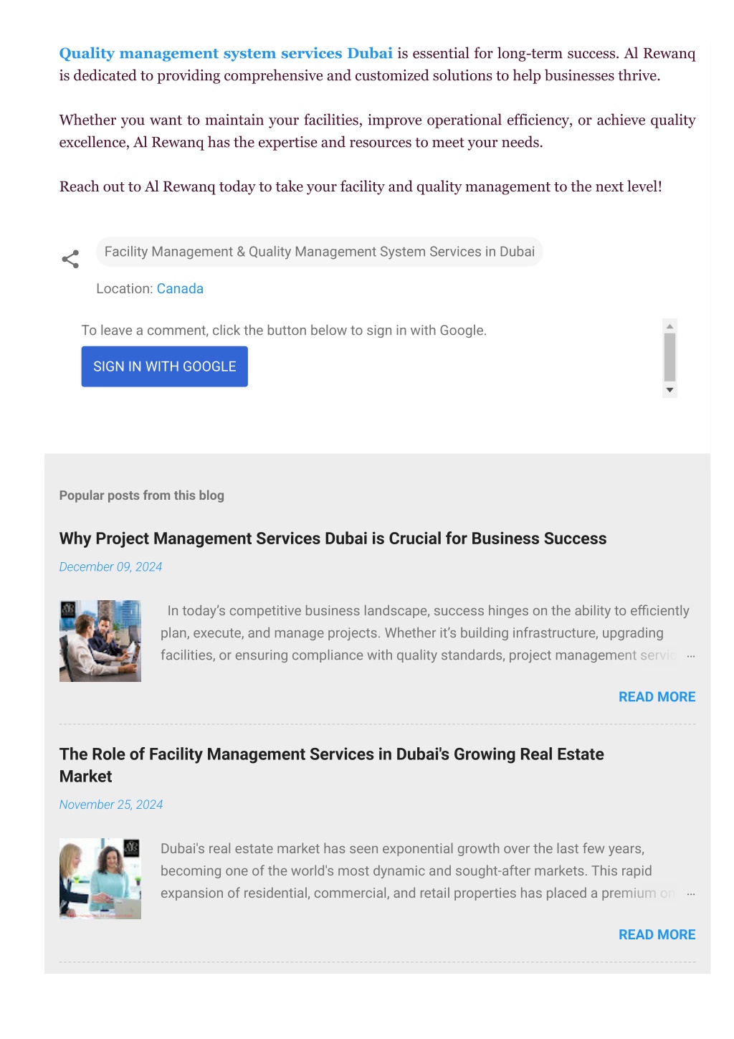Click the comment frame scroll up arrow
The image size is (734, 1039).
670,326
